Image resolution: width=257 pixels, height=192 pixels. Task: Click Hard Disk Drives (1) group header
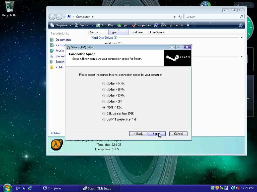[104, 38]
